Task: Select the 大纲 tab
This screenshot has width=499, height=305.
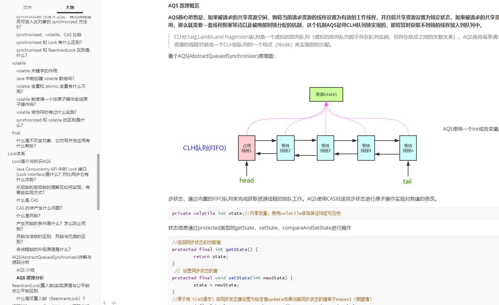Action: [x=70, y=7]
